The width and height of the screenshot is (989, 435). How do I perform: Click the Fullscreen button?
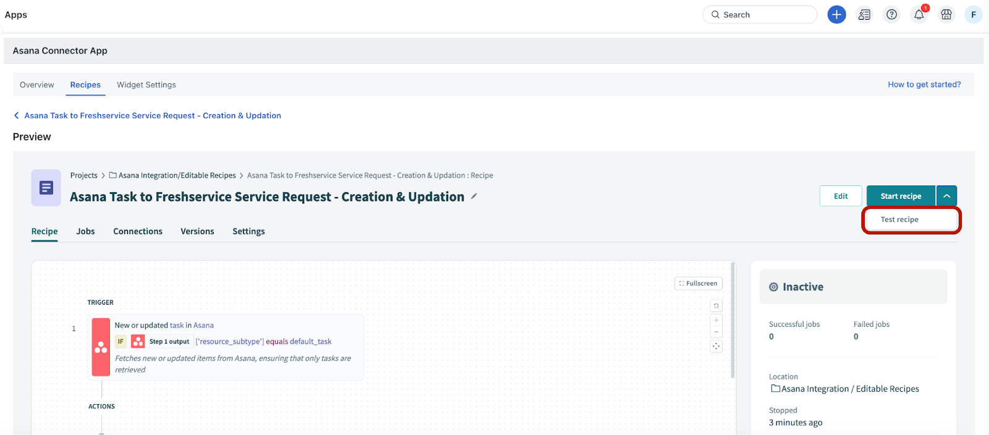698,284
